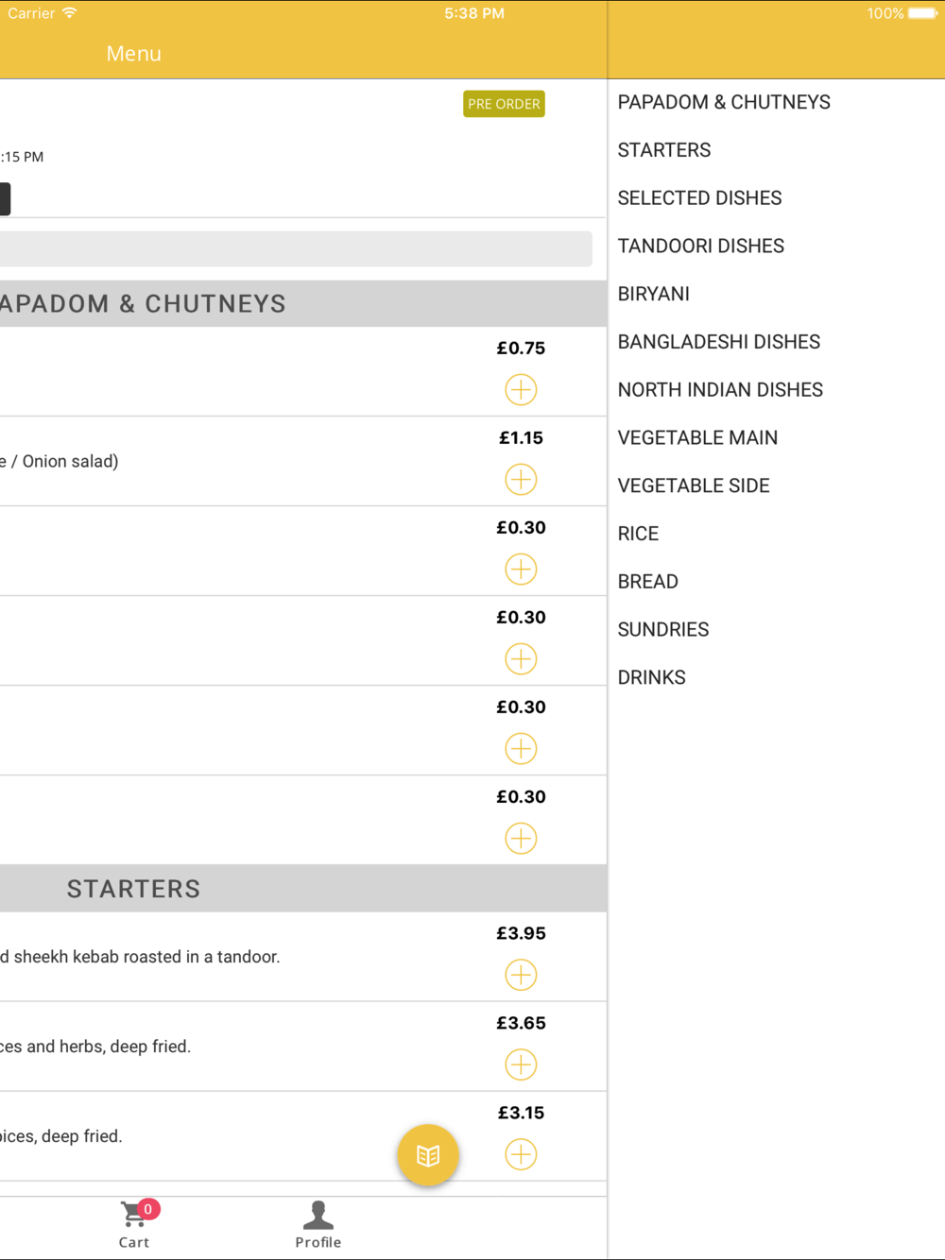Viewport: 945px width, 1260px height.
Task: Click the Menu title in header
Action: pyautogui.click(x=134, y=54)
